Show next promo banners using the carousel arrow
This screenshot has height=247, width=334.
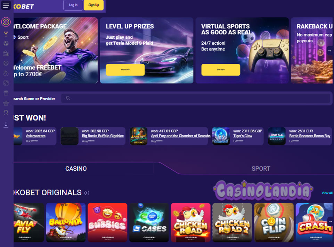[x=329, y=51]
